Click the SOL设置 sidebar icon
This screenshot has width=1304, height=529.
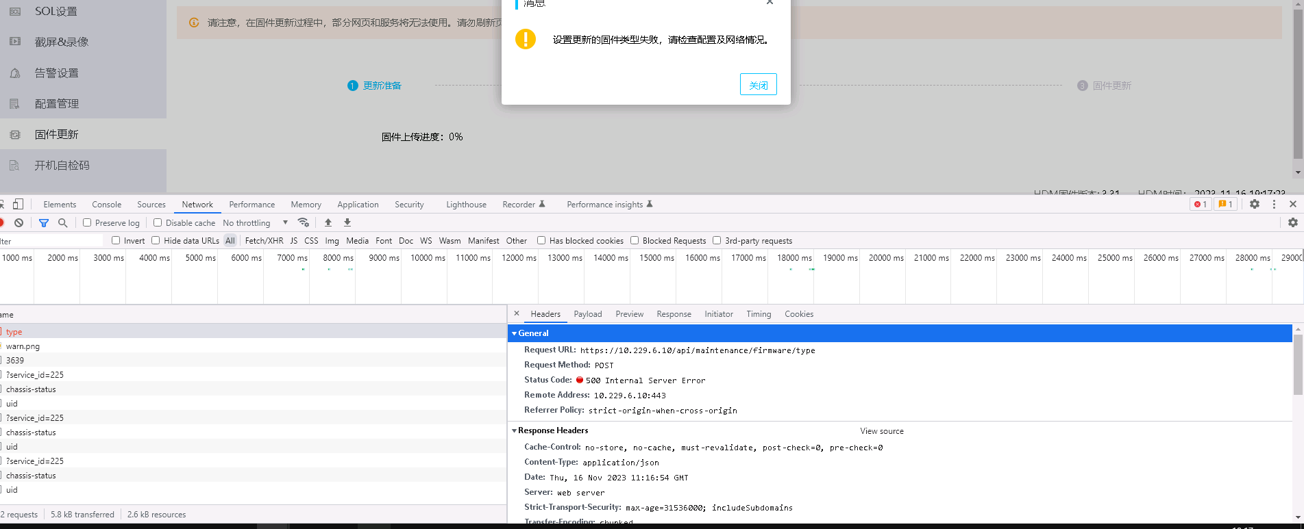click(15, 12)
